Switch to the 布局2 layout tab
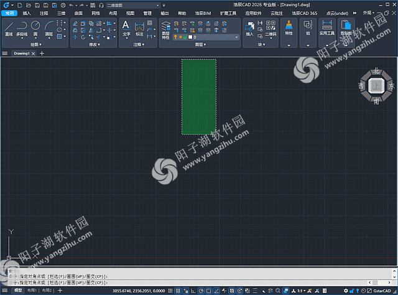The width and height of the screenshot is (398, 295). pos(47,291)
